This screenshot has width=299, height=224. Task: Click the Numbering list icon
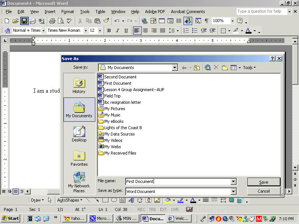(x=186, y=31)
